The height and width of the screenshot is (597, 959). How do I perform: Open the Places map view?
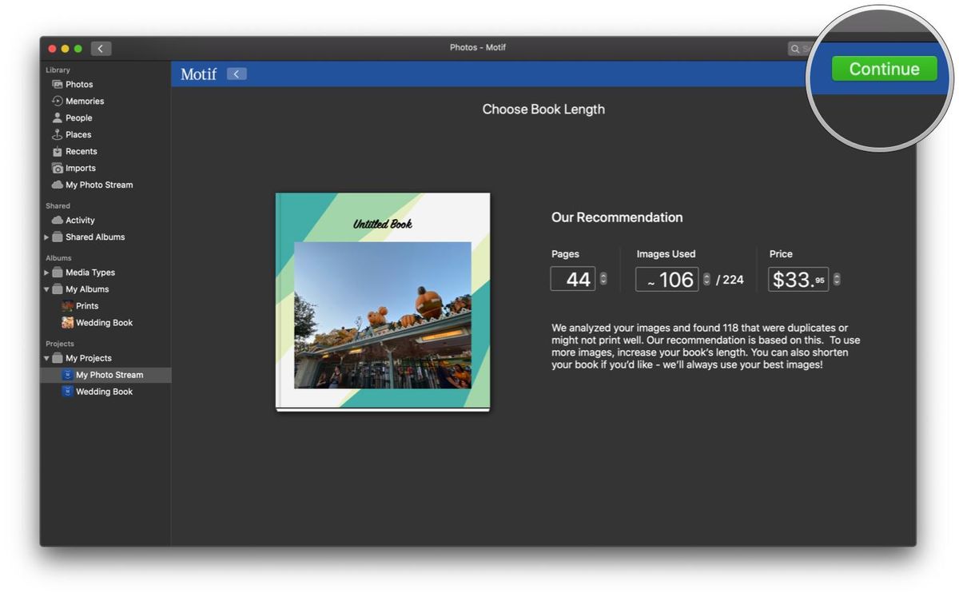(x=78, y=134)
